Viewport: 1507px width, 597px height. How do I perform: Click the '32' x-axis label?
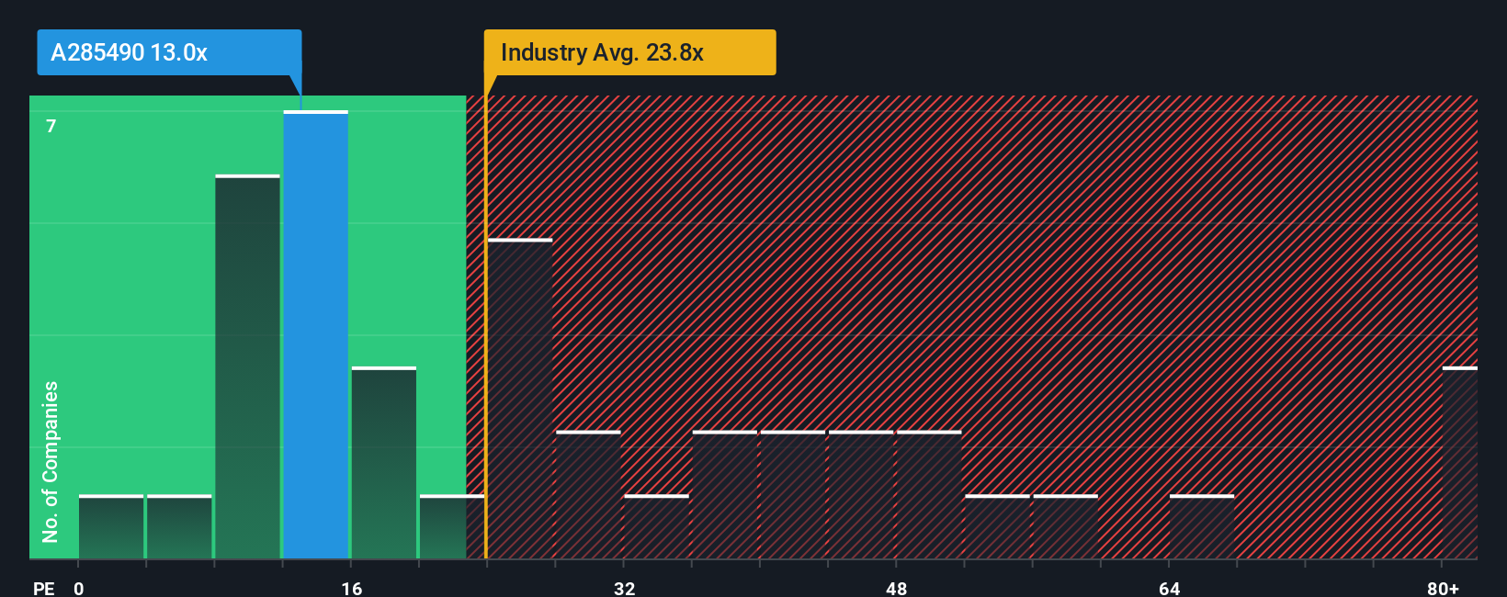point(625,588)
